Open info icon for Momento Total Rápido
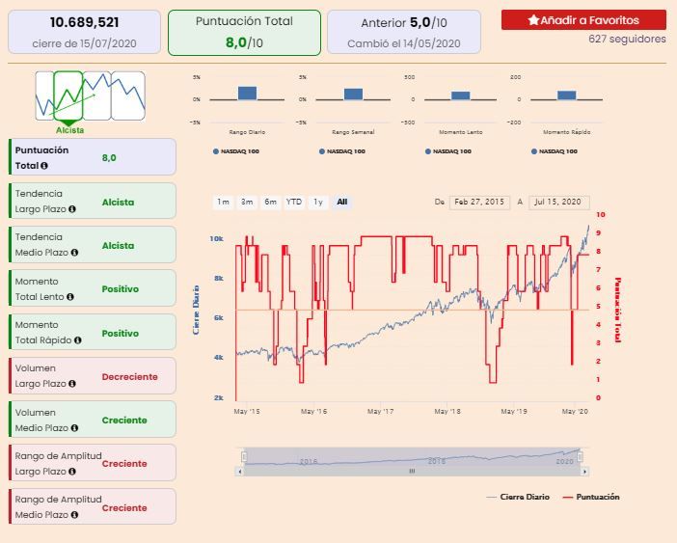 78,340
